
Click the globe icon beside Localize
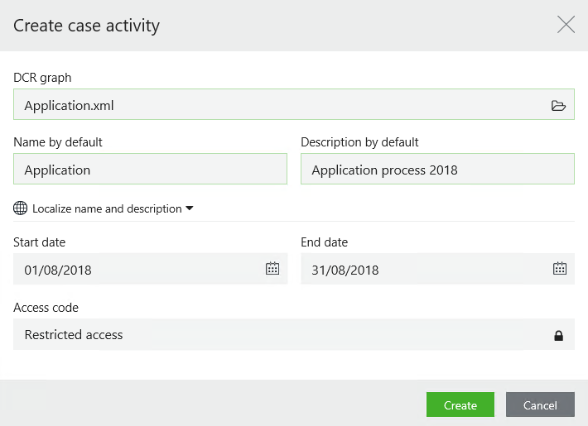point(21,208)
